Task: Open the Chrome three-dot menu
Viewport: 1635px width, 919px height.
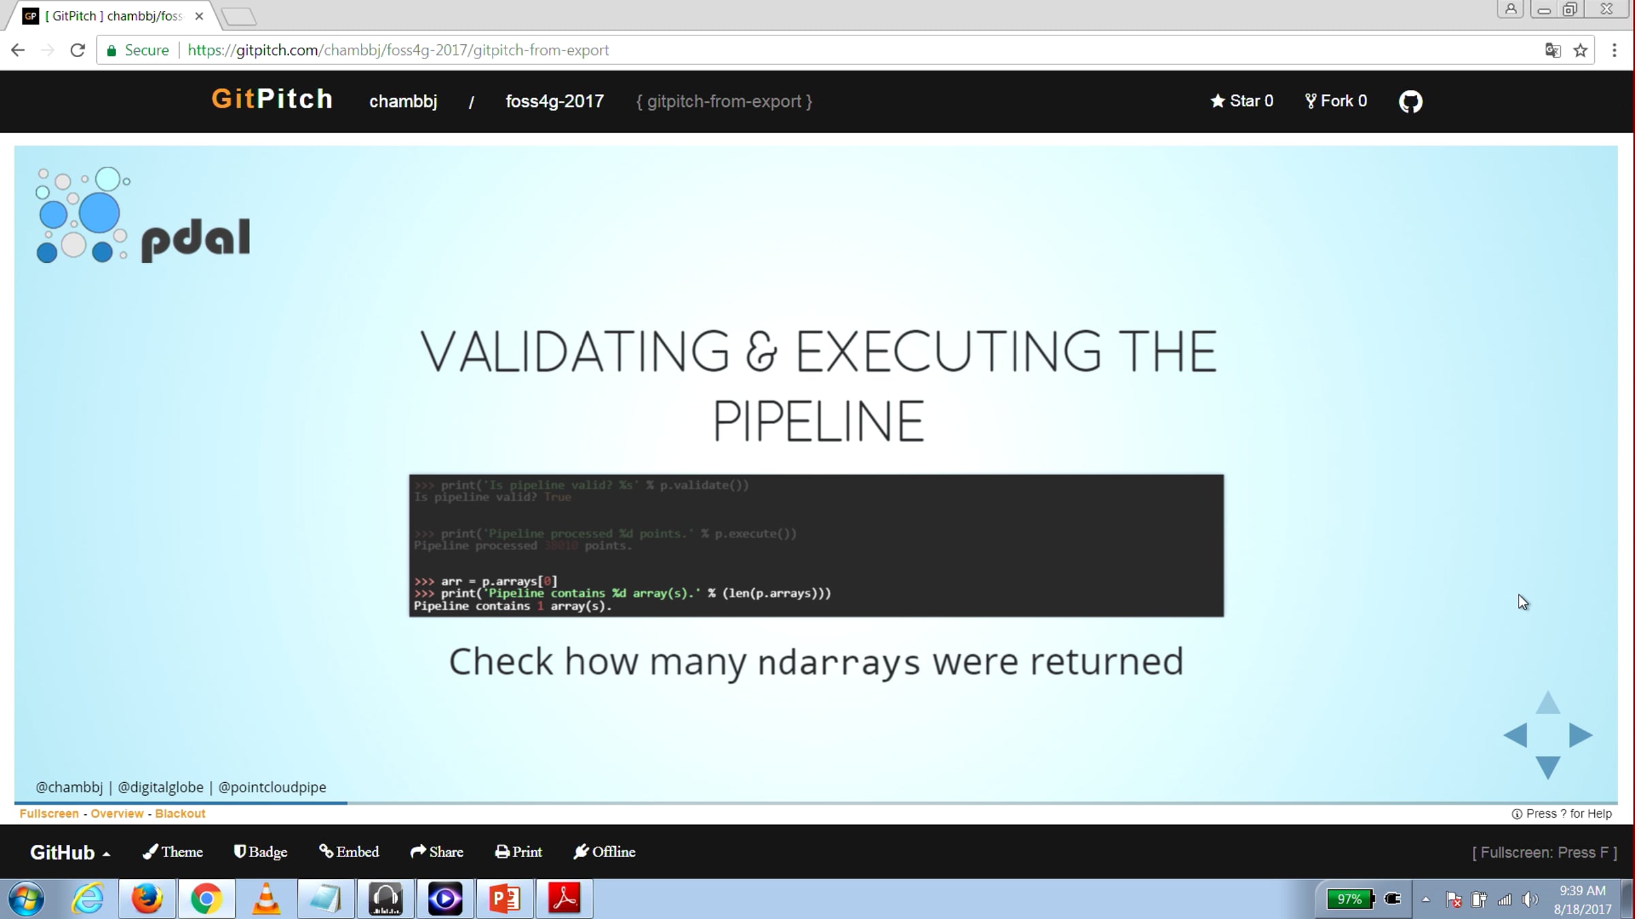Action: tap(1614, 50)
